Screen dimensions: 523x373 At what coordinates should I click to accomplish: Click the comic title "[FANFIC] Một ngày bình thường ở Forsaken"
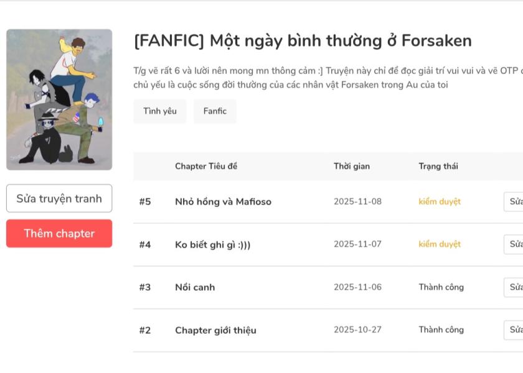[x=303, y=41]
